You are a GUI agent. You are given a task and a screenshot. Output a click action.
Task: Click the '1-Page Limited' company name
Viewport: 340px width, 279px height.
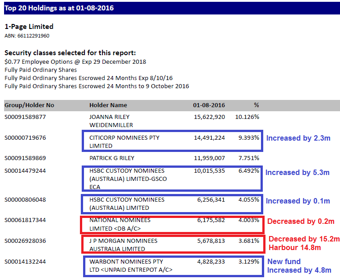29,27
